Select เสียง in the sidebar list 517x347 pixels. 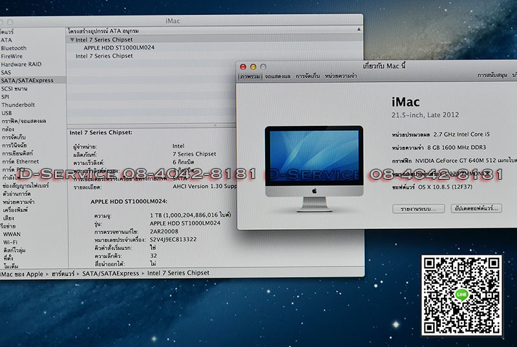8,218
